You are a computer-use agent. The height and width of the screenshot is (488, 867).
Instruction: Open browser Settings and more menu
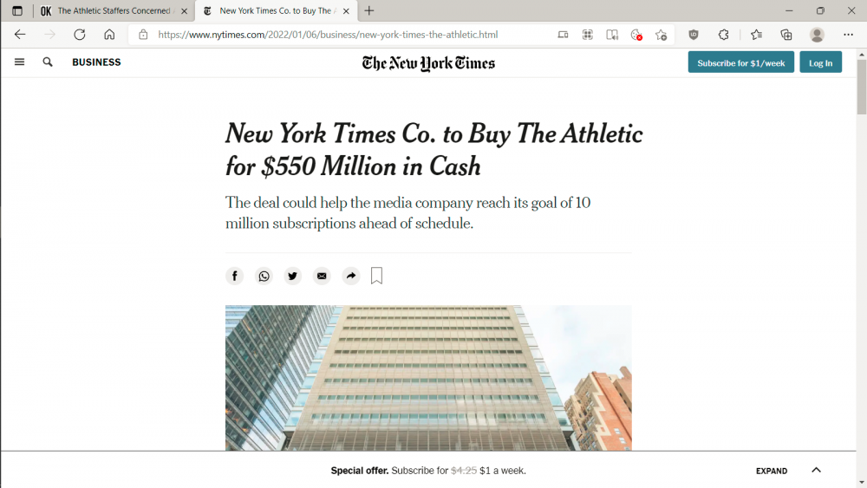(848, 35)
